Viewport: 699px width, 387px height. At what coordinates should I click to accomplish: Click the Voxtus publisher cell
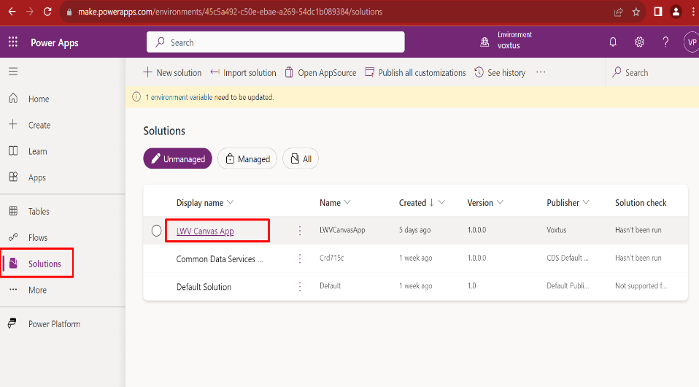coord(556,230)
